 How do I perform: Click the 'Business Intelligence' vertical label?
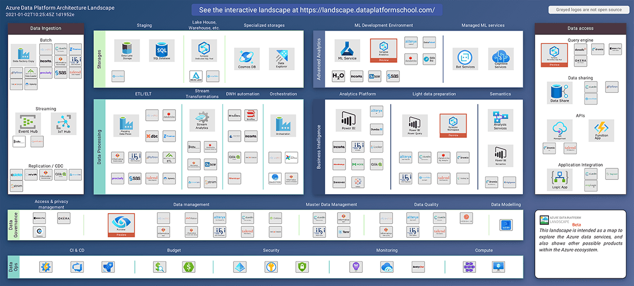[319, 147]
